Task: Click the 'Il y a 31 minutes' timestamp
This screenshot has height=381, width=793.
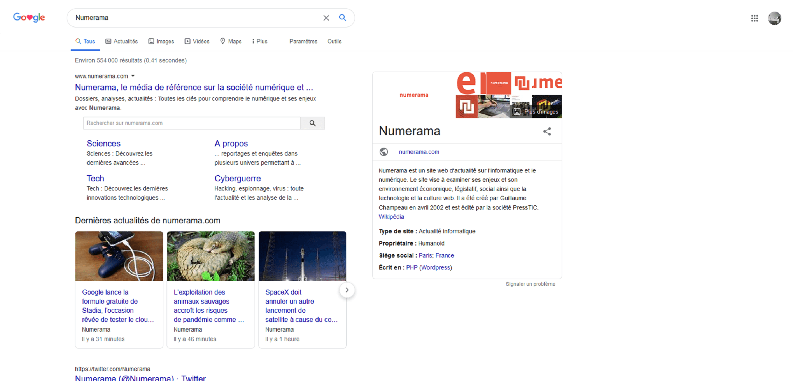Action: point(103,339)
